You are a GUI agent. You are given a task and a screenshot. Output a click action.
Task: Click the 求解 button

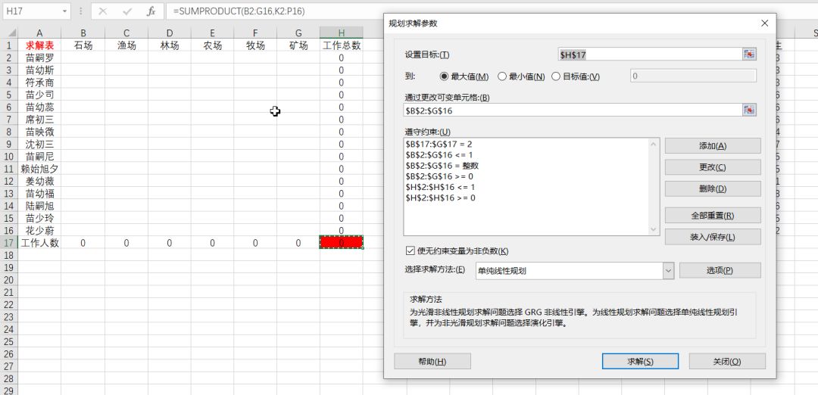click(x=640, y=361)
